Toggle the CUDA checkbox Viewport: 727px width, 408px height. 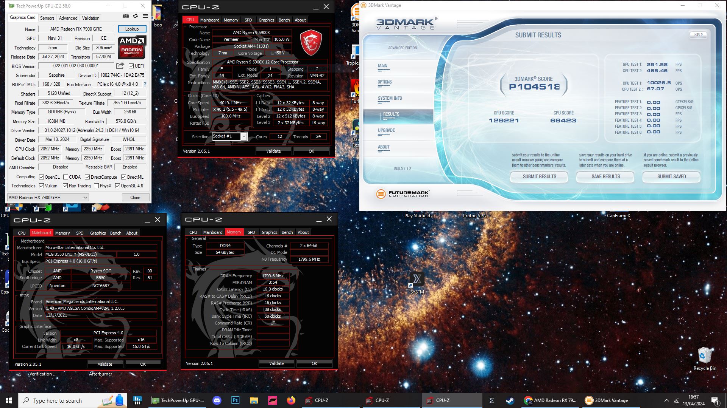point(66,177)
